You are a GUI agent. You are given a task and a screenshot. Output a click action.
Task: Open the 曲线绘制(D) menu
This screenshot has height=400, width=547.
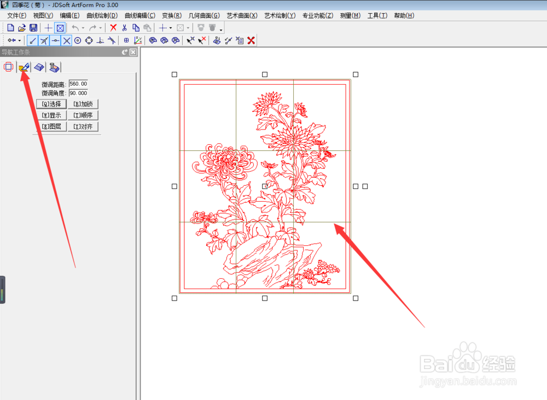(102, 16)
